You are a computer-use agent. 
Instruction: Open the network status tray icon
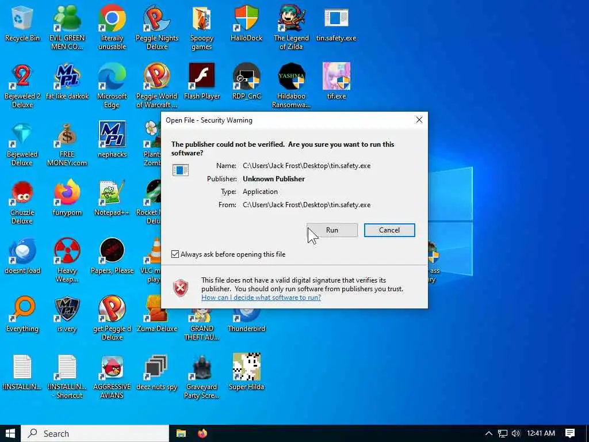click(x=502, y=433)
